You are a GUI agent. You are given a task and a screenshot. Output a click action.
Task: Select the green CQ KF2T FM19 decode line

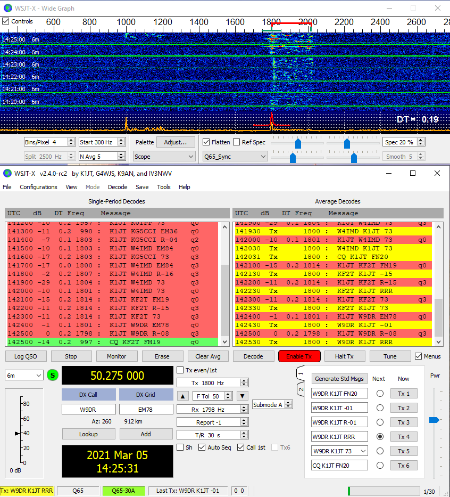tap(113, 342)
